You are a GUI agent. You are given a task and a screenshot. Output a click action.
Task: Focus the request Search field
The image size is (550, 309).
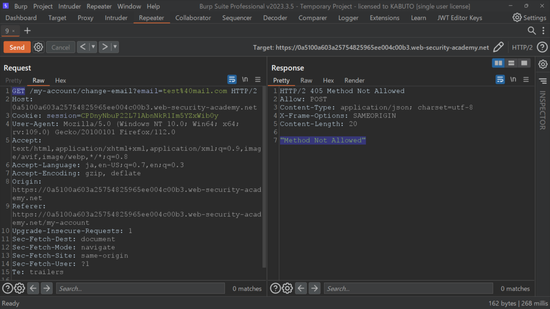140,288
